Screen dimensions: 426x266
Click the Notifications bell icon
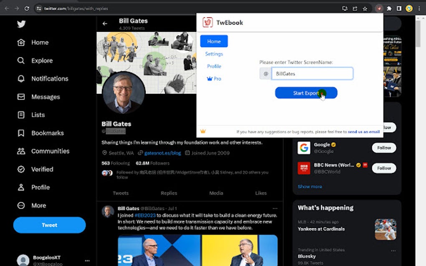(x=21, y=78)
